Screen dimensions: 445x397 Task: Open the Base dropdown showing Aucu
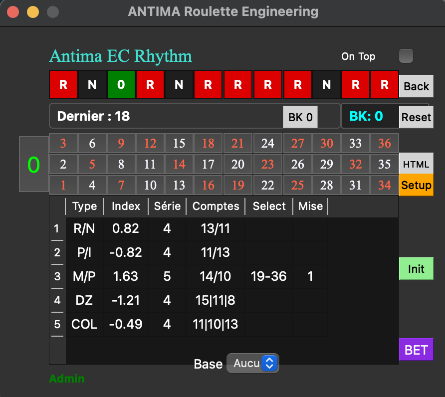click(x=253, y=364)
